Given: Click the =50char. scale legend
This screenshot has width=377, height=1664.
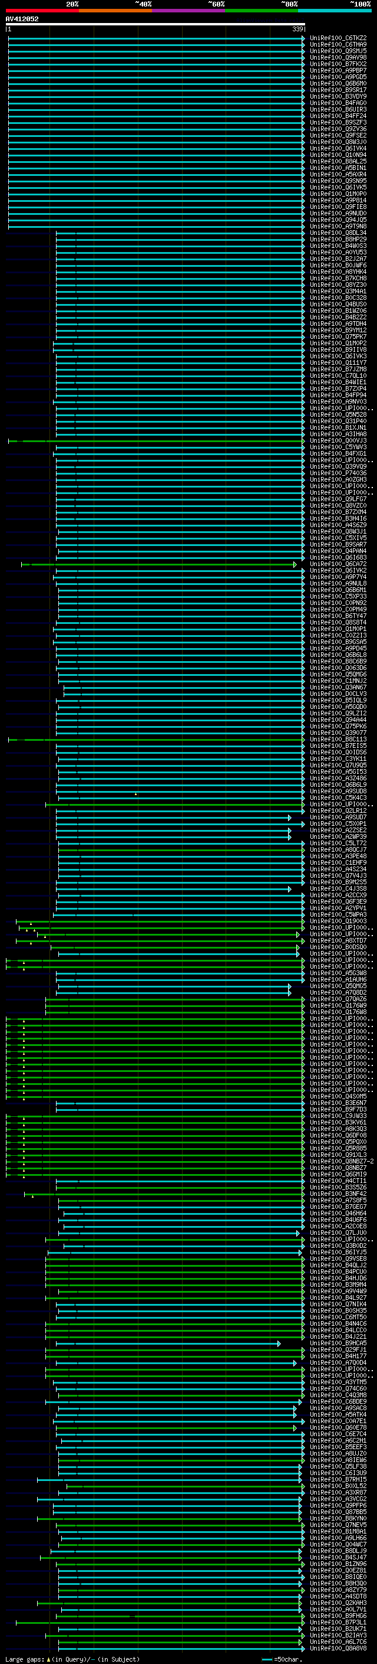Looking at the screenshot, I should point(282,1659).
